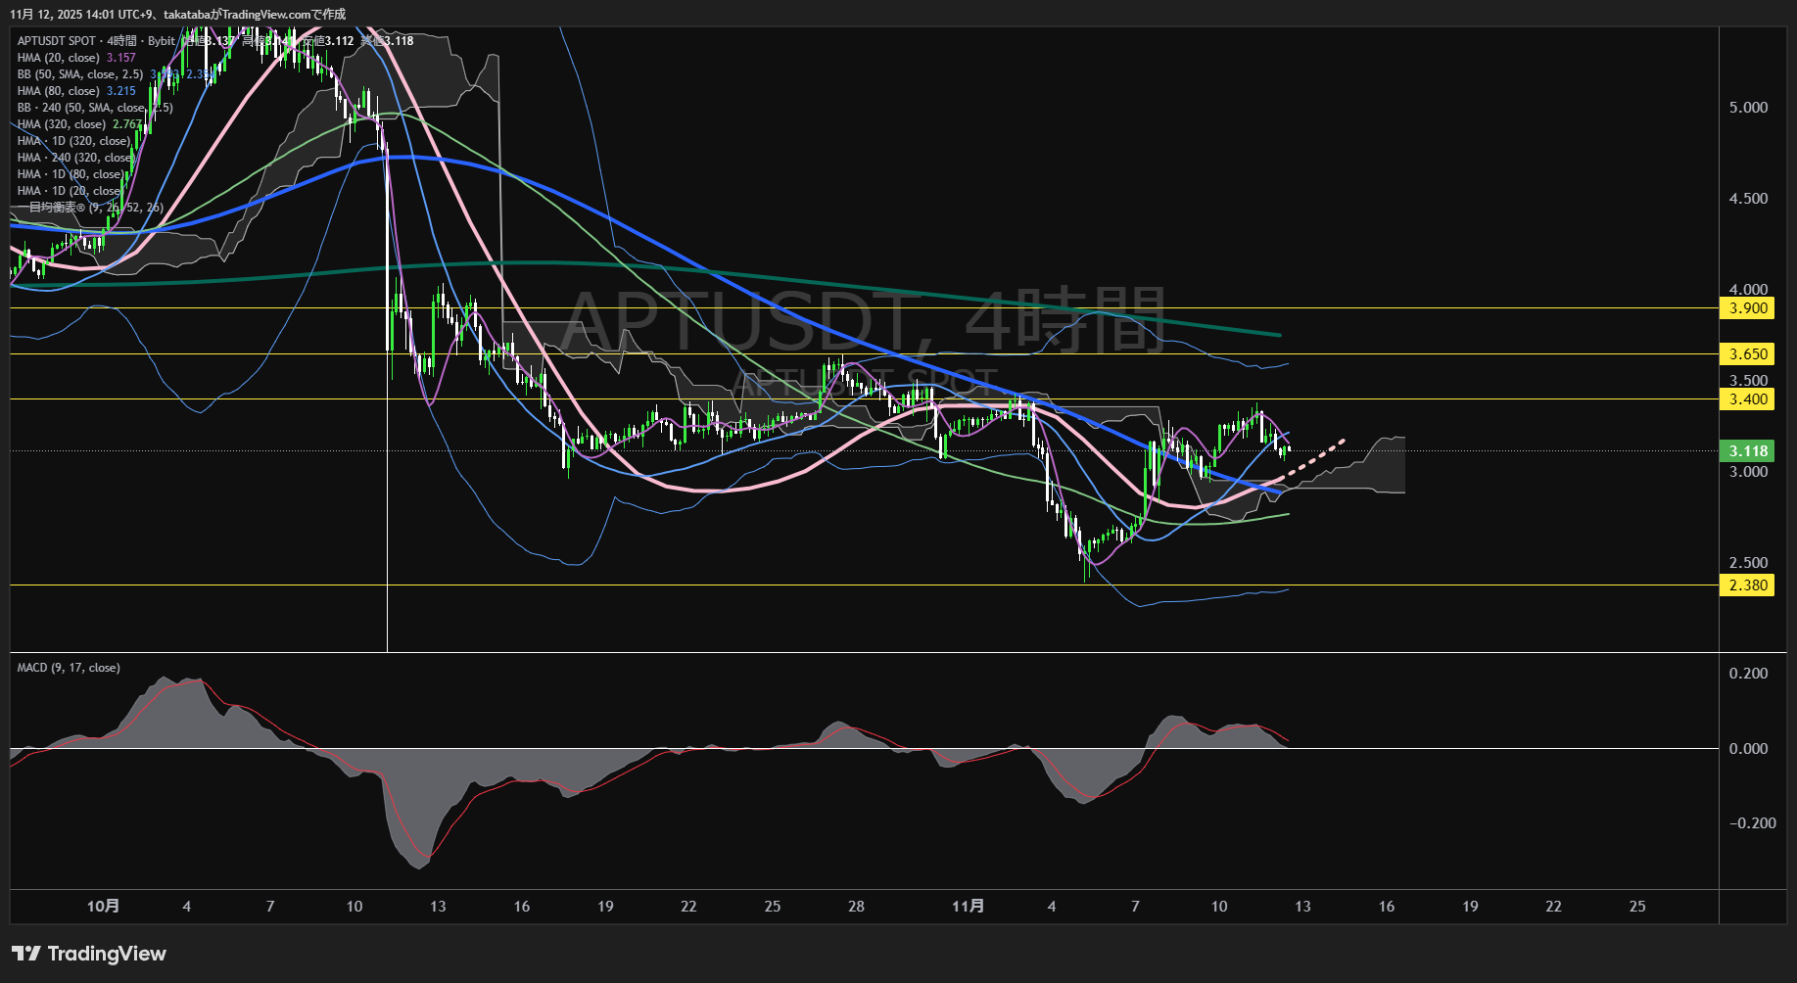Click the 10月 marker on time axis
The width and height of the screenshot is (1797, 983).
[103, 907]
